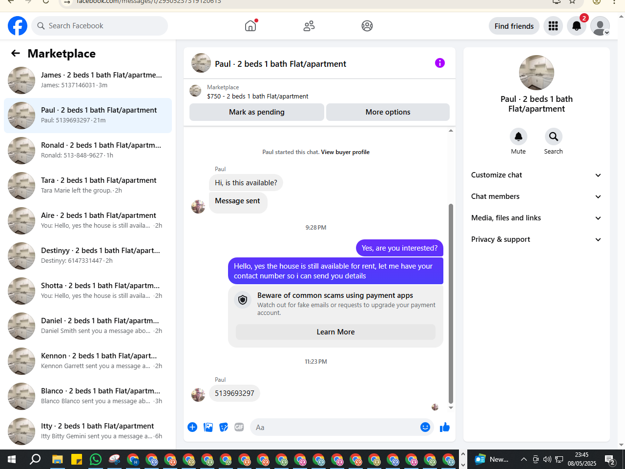Open Blanco conversation in Marketplace list
The image size is (625, 469).
tap(88, 396)
